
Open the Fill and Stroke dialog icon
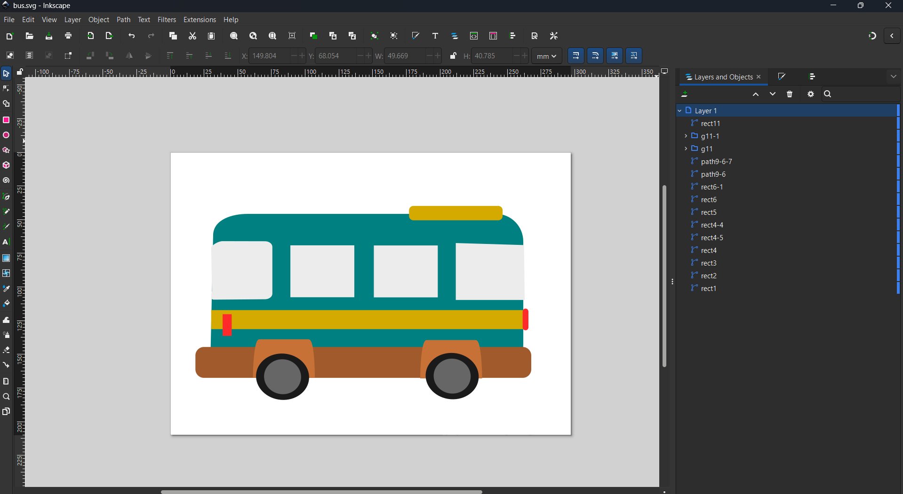point(416,36)
